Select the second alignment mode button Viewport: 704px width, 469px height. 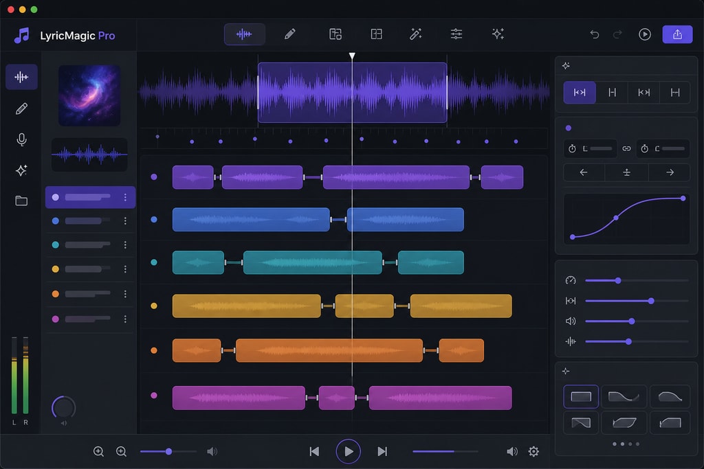[612, 93]
